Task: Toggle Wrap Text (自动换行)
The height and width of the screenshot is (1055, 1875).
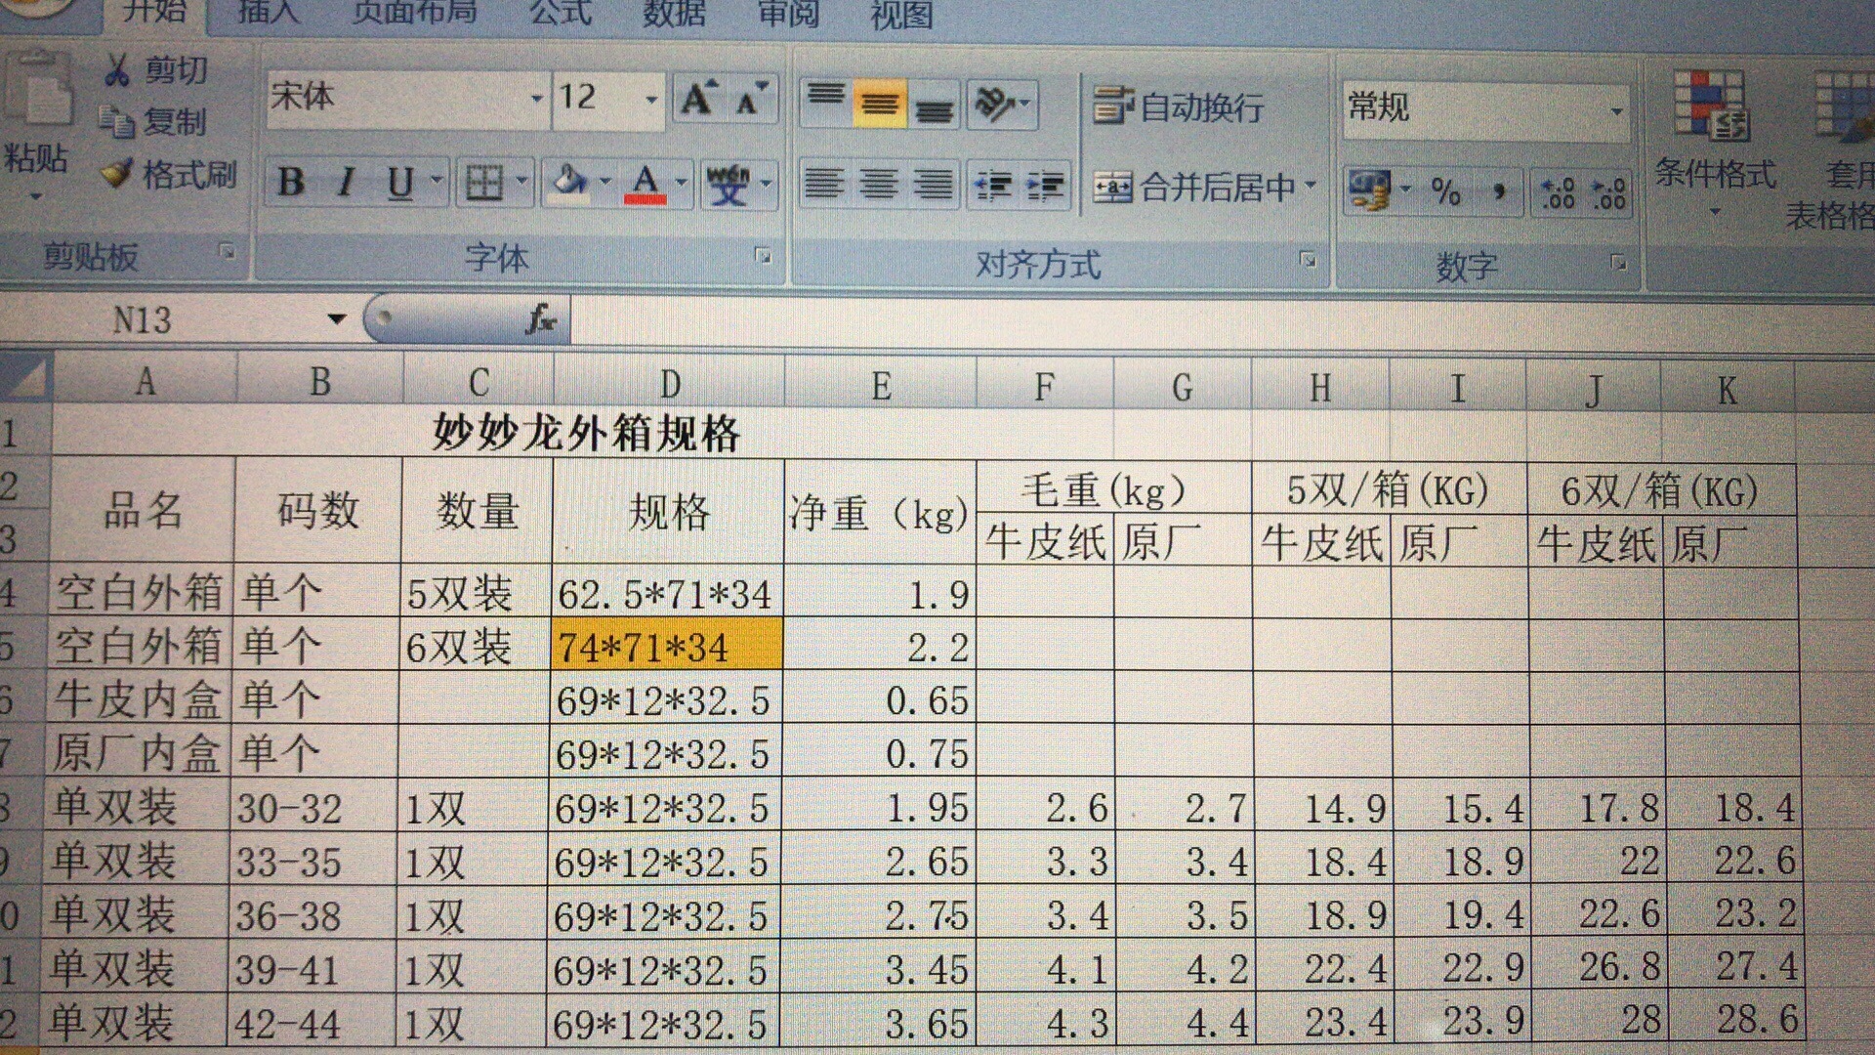Action: click(x=1179, y=105)
